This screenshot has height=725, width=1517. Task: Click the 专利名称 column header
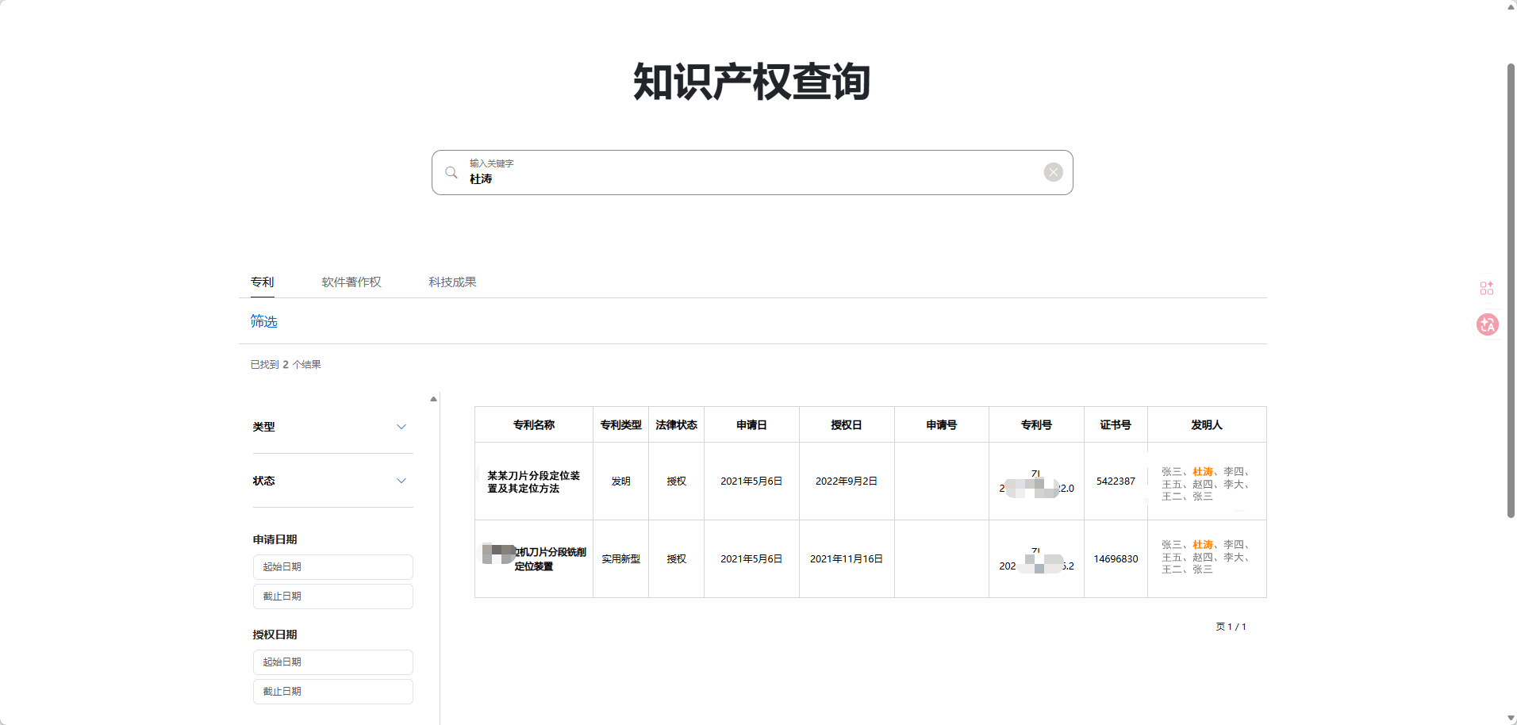point(534,425)
